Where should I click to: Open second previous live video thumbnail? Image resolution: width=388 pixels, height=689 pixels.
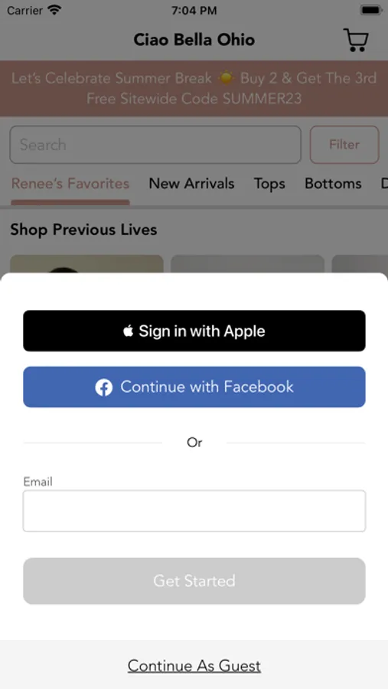click(247, 264)
